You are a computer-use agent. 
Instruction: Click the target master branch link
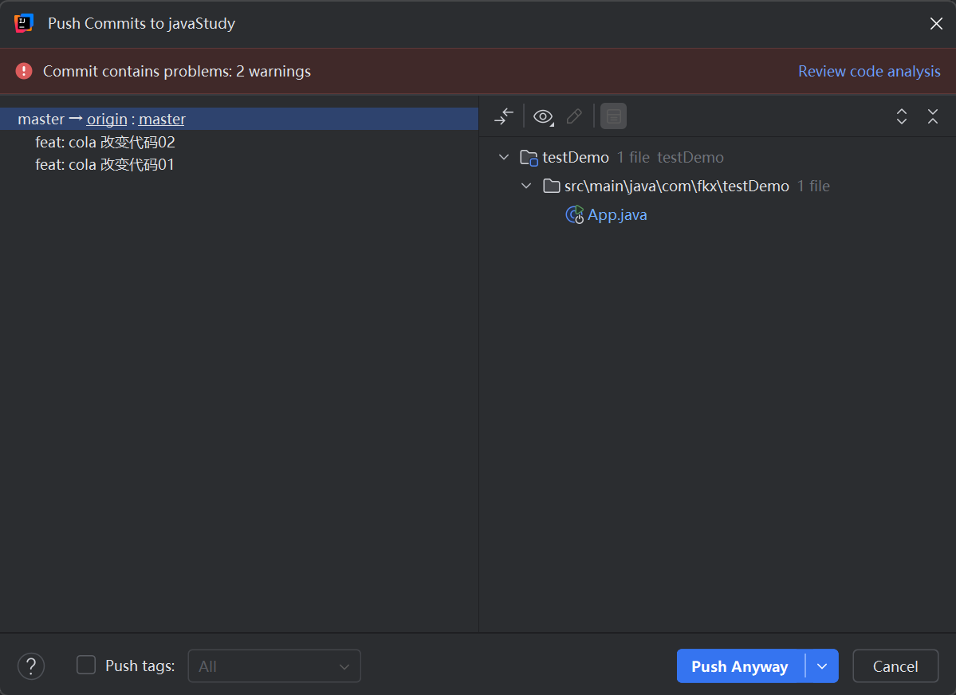tap(162, 119)
